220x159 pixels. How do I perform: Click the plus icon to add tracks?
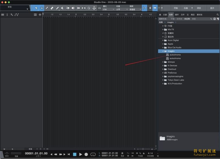tap(40, 15)
